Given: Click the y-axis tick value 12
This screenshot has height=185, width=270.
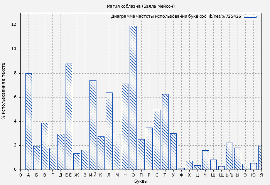Looking at the screenshot, I should 14,25.
